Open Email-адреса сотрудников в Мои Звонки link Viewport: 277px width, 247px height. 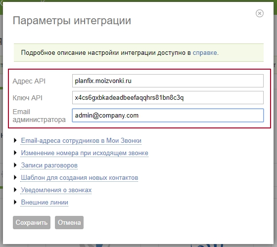pos(81,141)
